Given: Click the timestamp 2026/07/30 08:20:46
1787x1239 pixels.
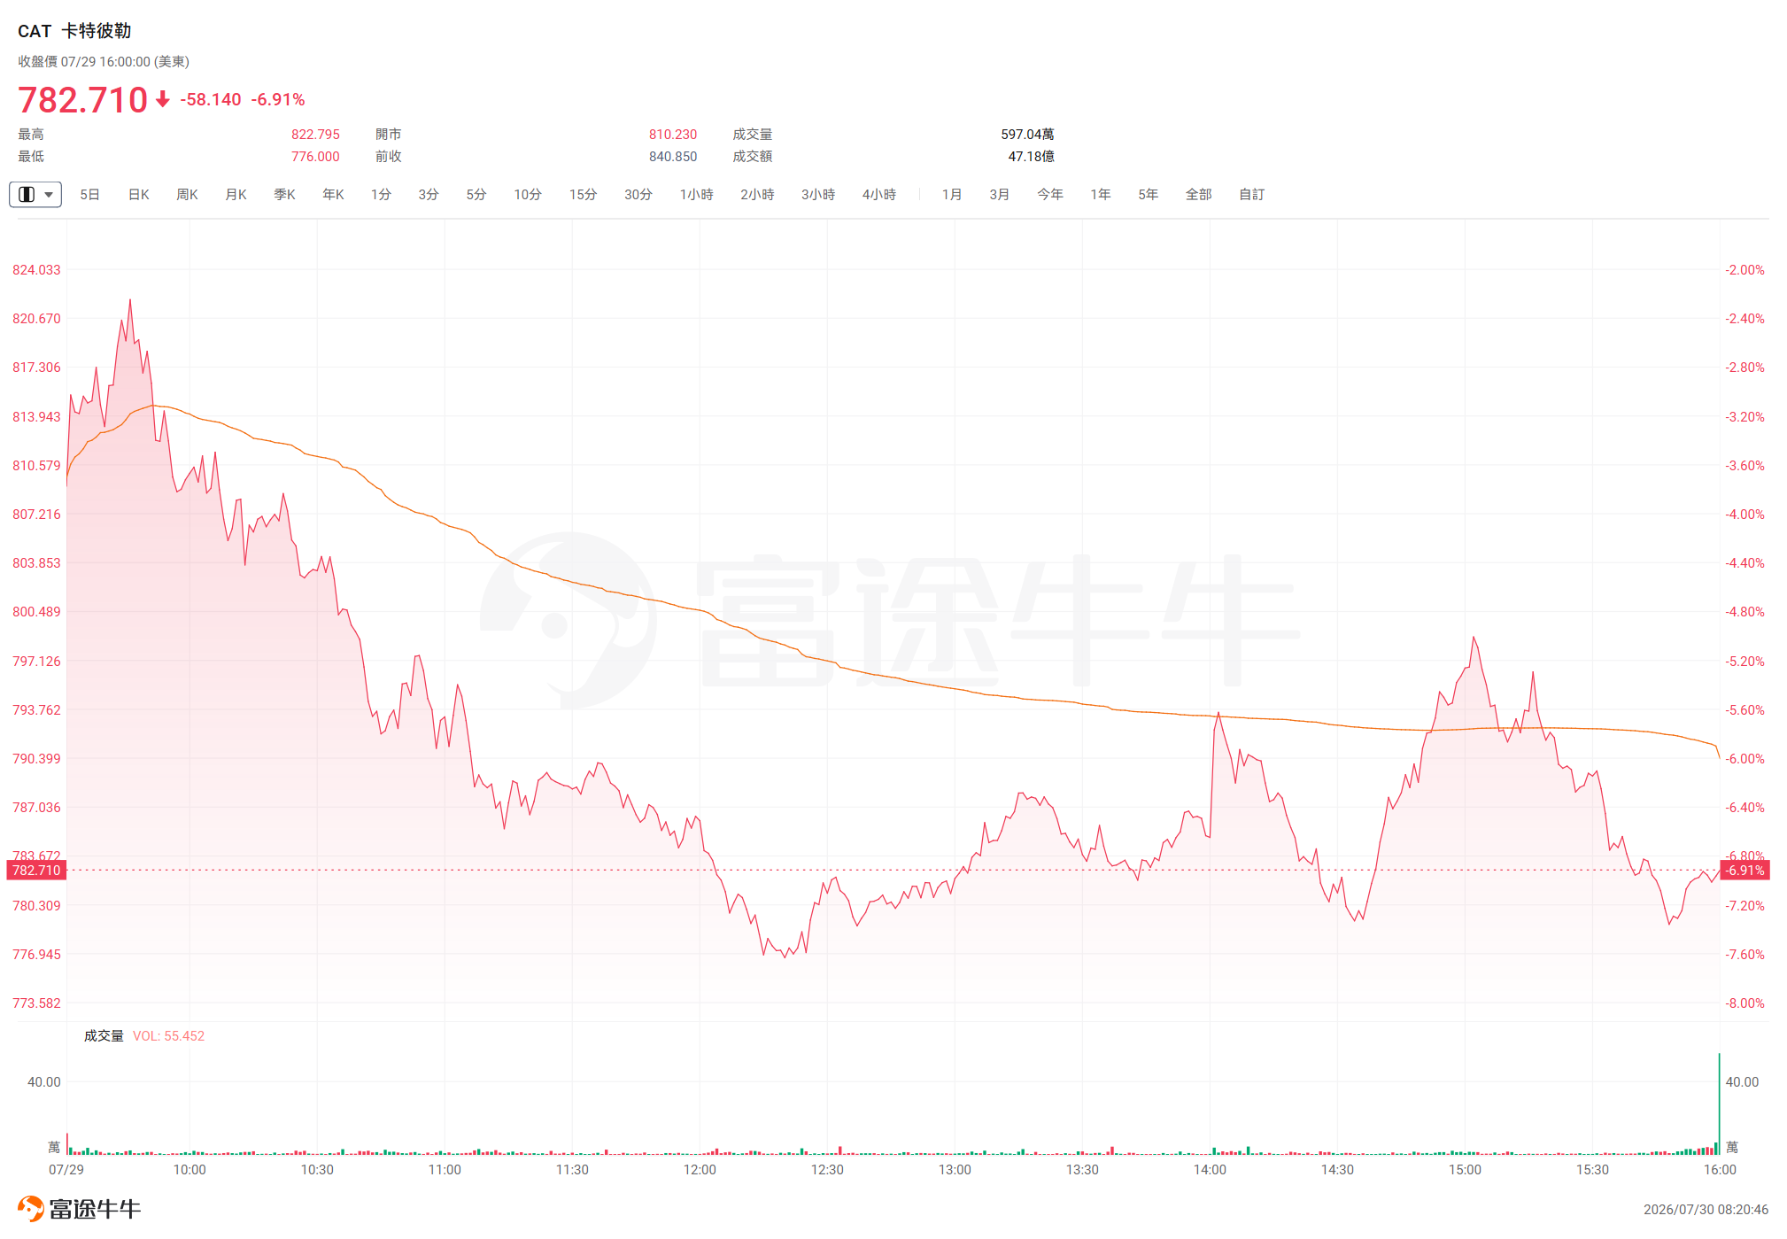Looking at the screenshot, I should [1706, 1209].
